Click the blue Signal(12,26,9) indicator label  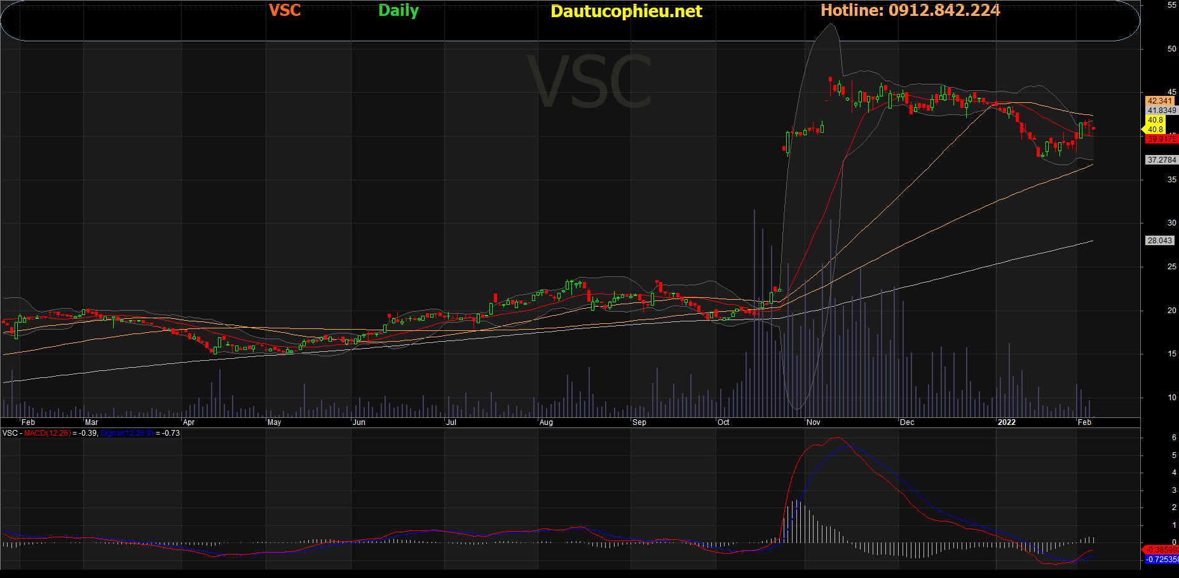coord(126,433)
